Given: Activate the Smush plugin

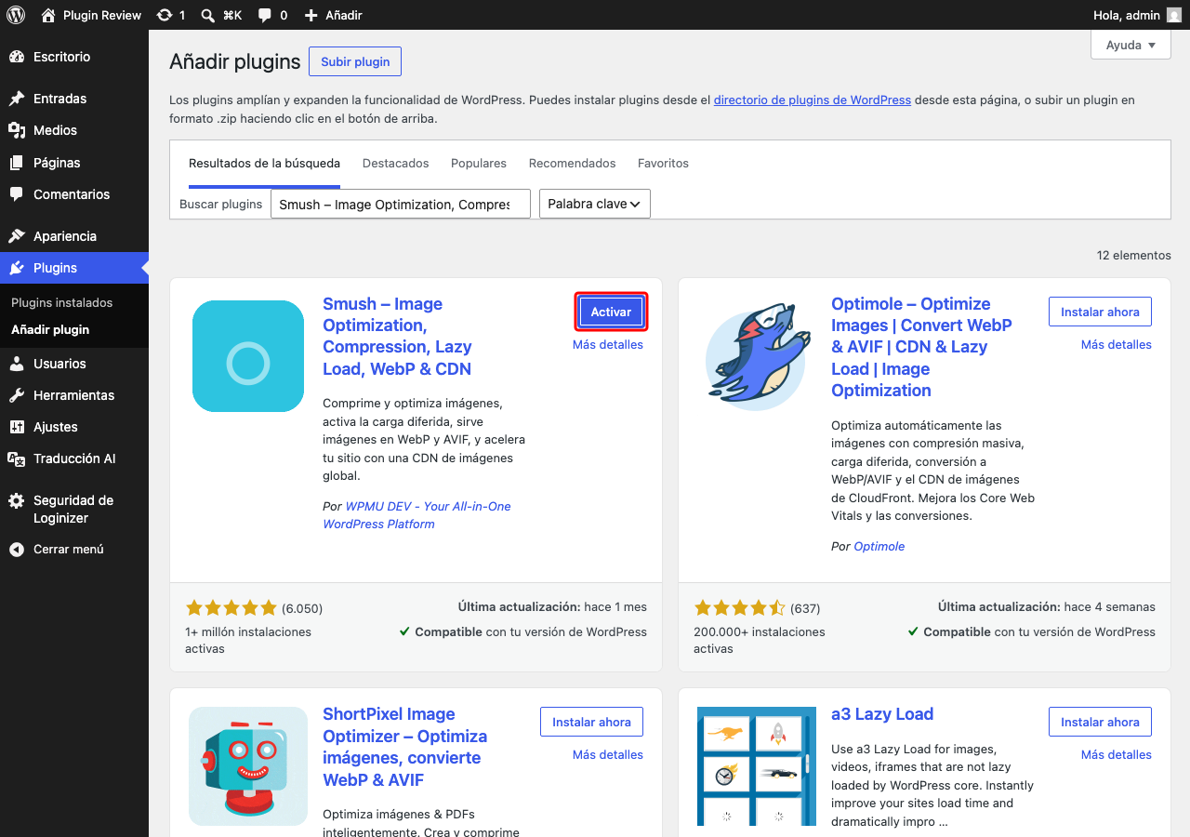Looking at the screenshot, I should point(611,312).
